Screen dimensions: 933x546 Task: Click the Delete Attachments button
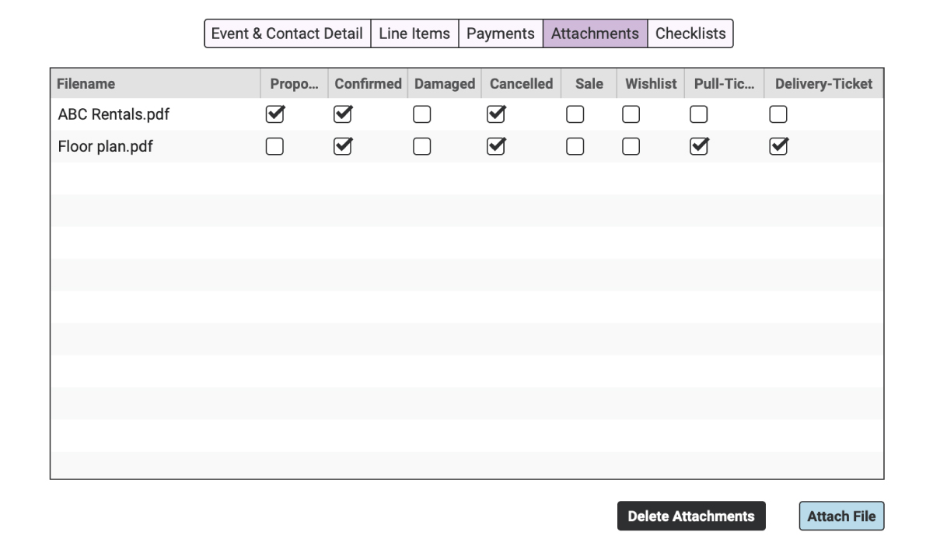[x=691, y=516]
